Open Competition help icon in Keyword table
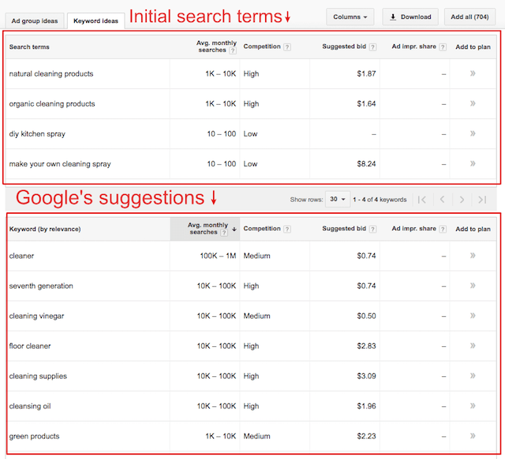Image resolution: width=505 pixels, height=459 pixels. coord(287,229)
